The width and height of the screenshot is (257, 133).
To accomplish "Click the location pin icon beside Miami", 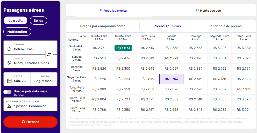I will (9, 63).
